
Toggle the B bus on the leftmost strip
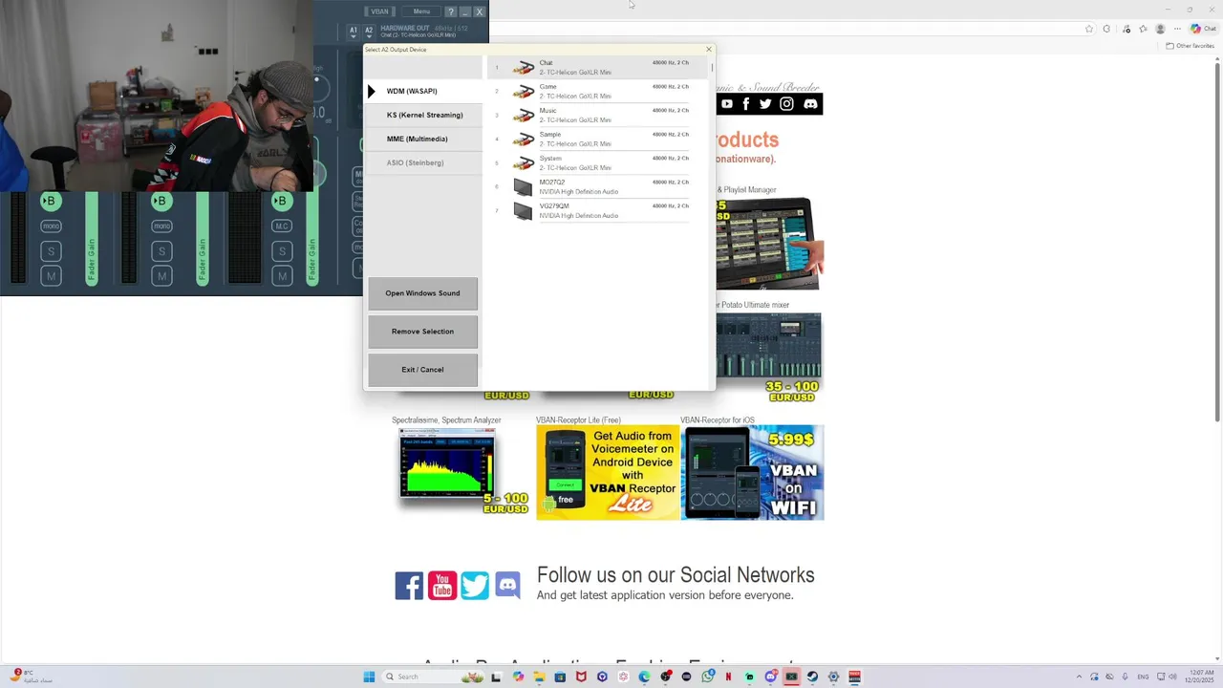[x=51, y=201]
